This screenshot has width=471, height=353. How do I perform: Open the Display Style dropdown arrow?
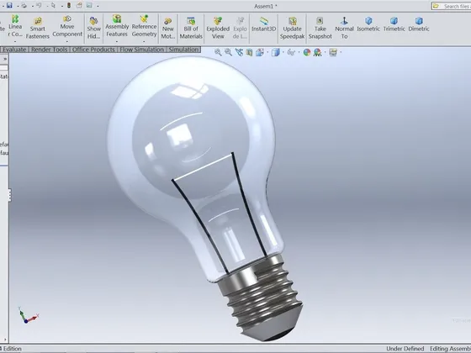(283, 53)
